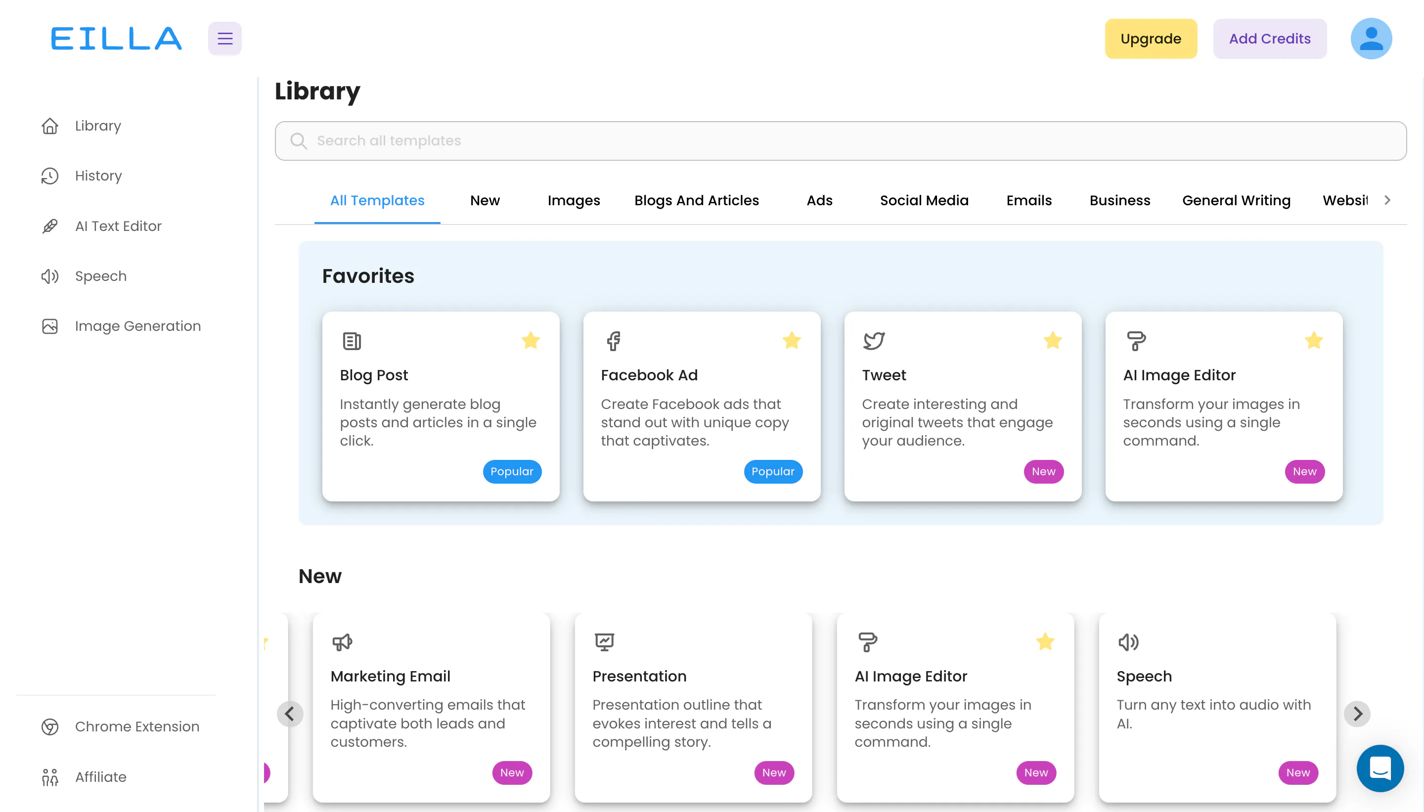Click the Chrome Extension icon
The image size is (1424, 812).
pos(50,726)
